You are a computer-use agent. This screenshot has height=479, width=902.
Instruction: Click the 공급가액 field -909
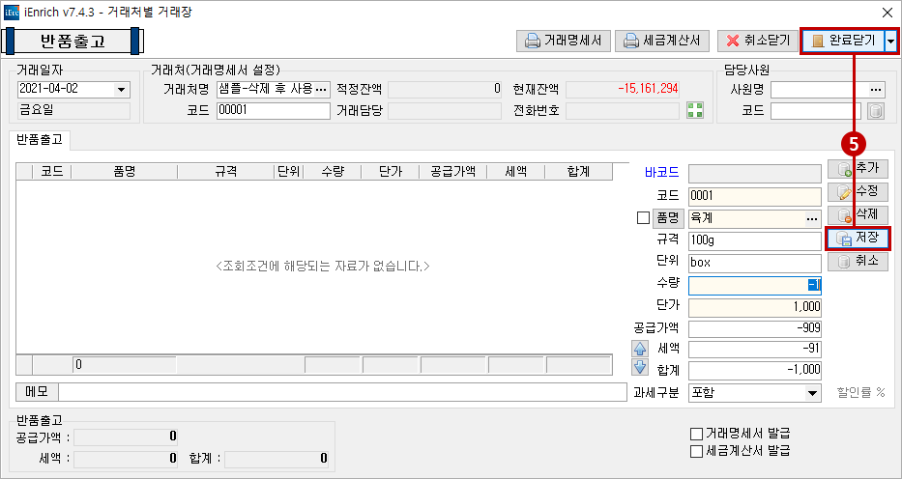(755, 329)
